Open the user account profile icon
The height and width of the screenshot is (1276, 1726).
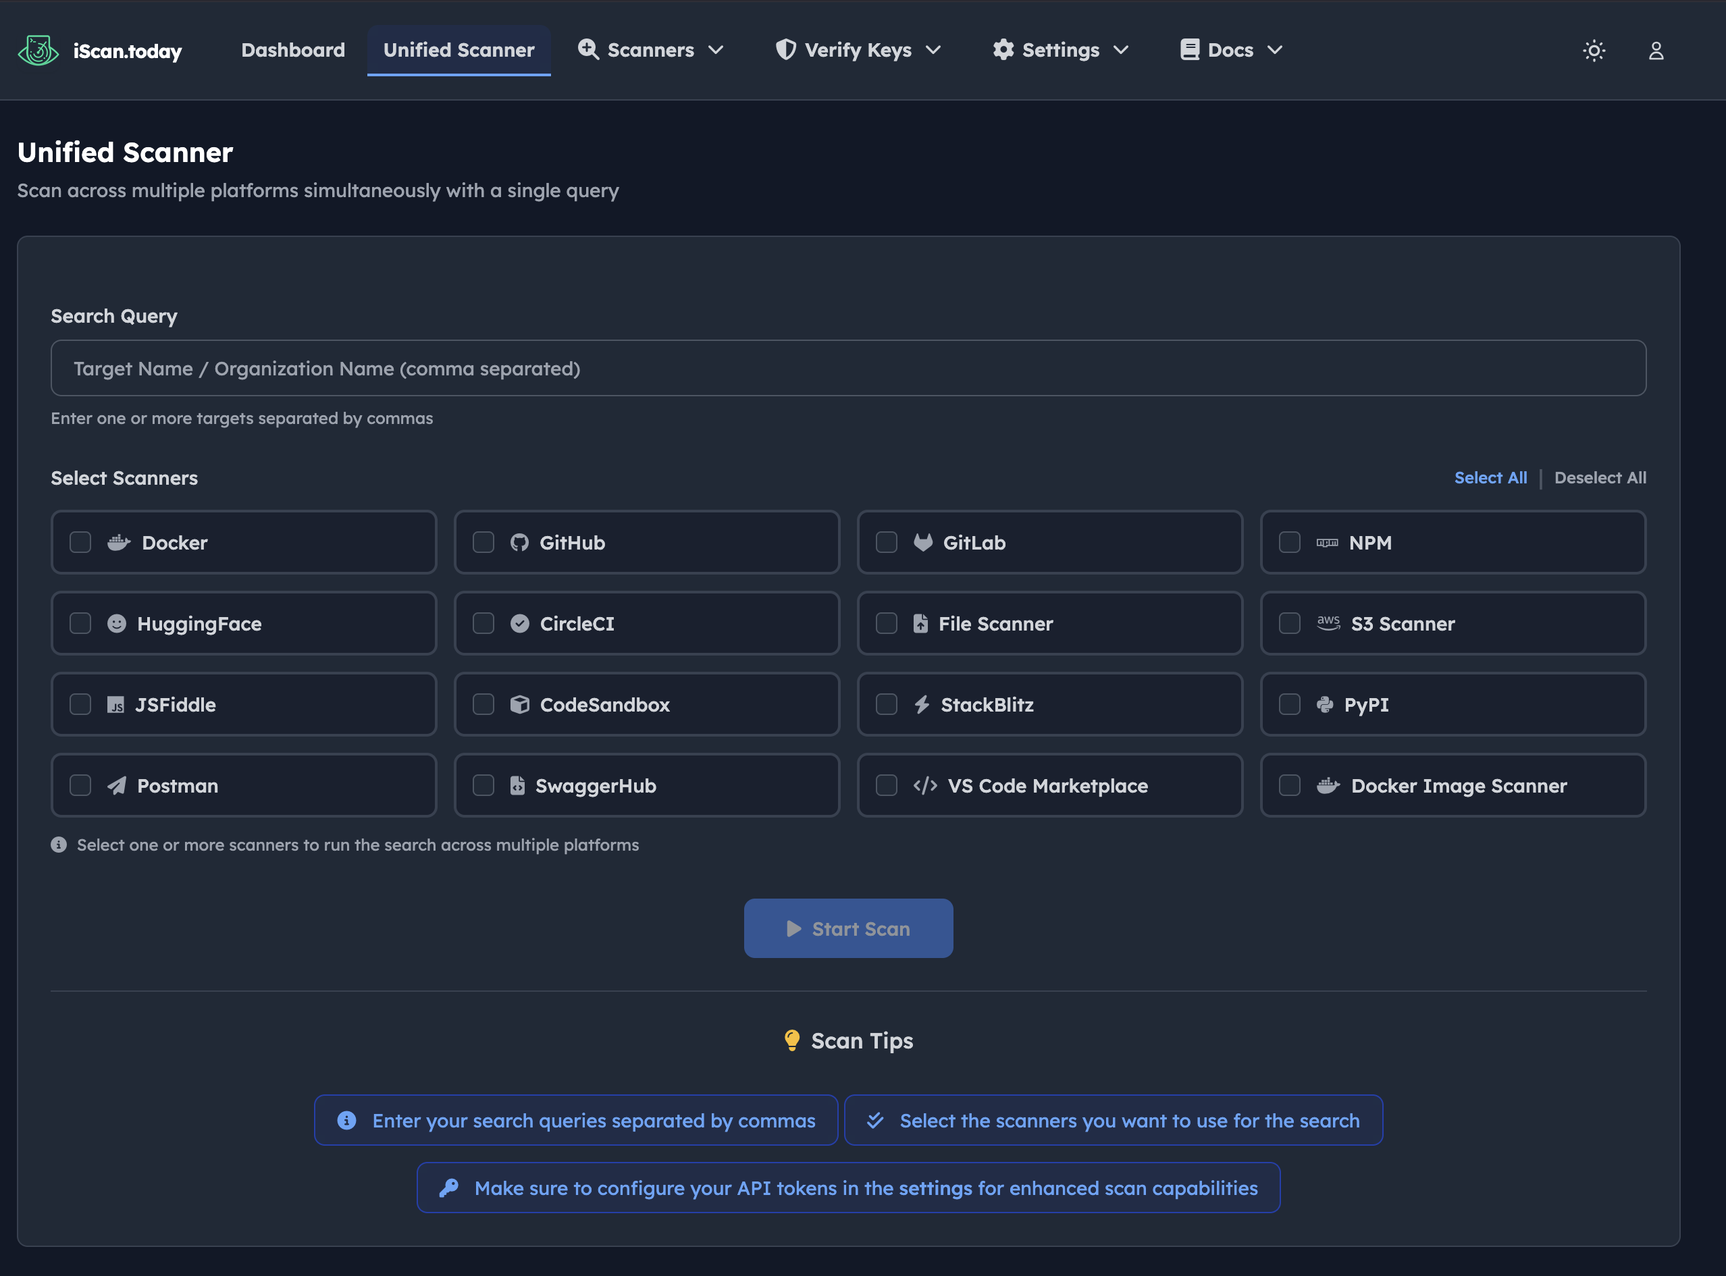point(1656,51)
